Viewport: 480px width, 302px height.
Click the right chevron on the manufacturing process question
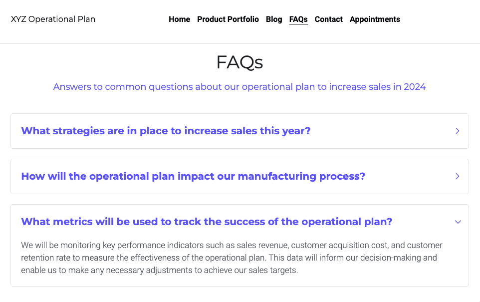point(458,176)
